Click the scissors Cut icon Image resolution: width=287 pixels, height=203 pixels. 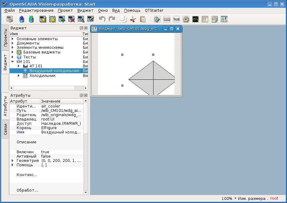133,19
